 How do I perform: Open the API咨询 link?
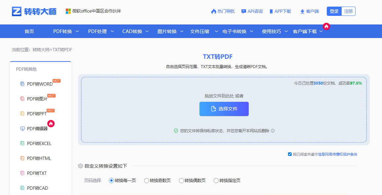tap(255, 12)
